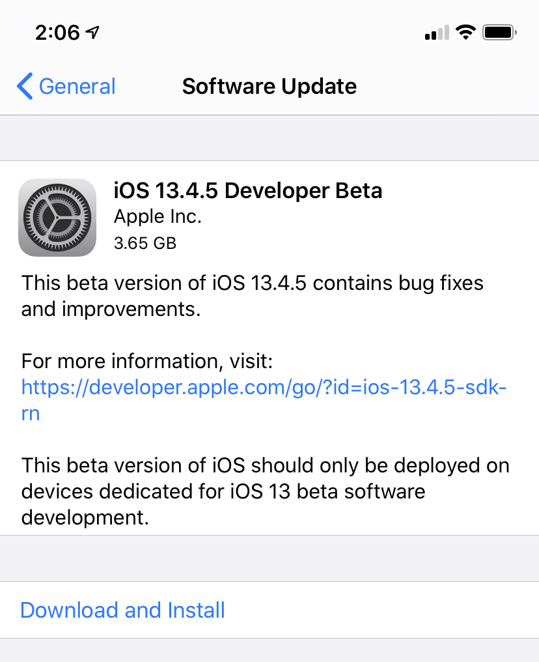Tap the Wi-Fi status icon
The image size is (539, 662).
point(465,32)
